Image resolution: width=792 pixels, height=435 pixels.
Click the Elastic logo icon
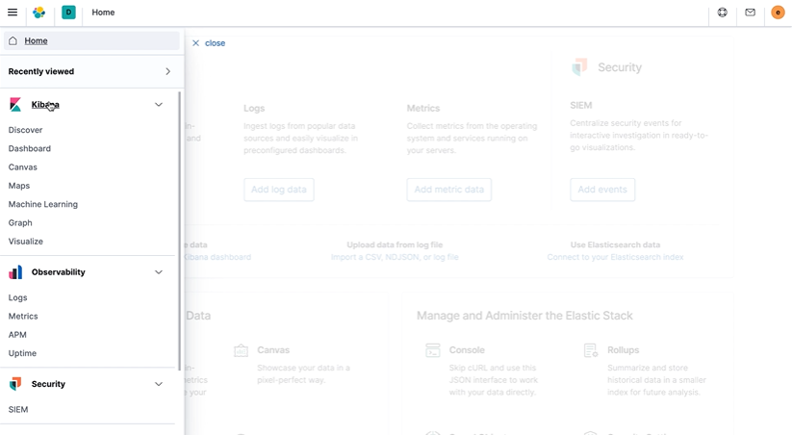[39, 13]
